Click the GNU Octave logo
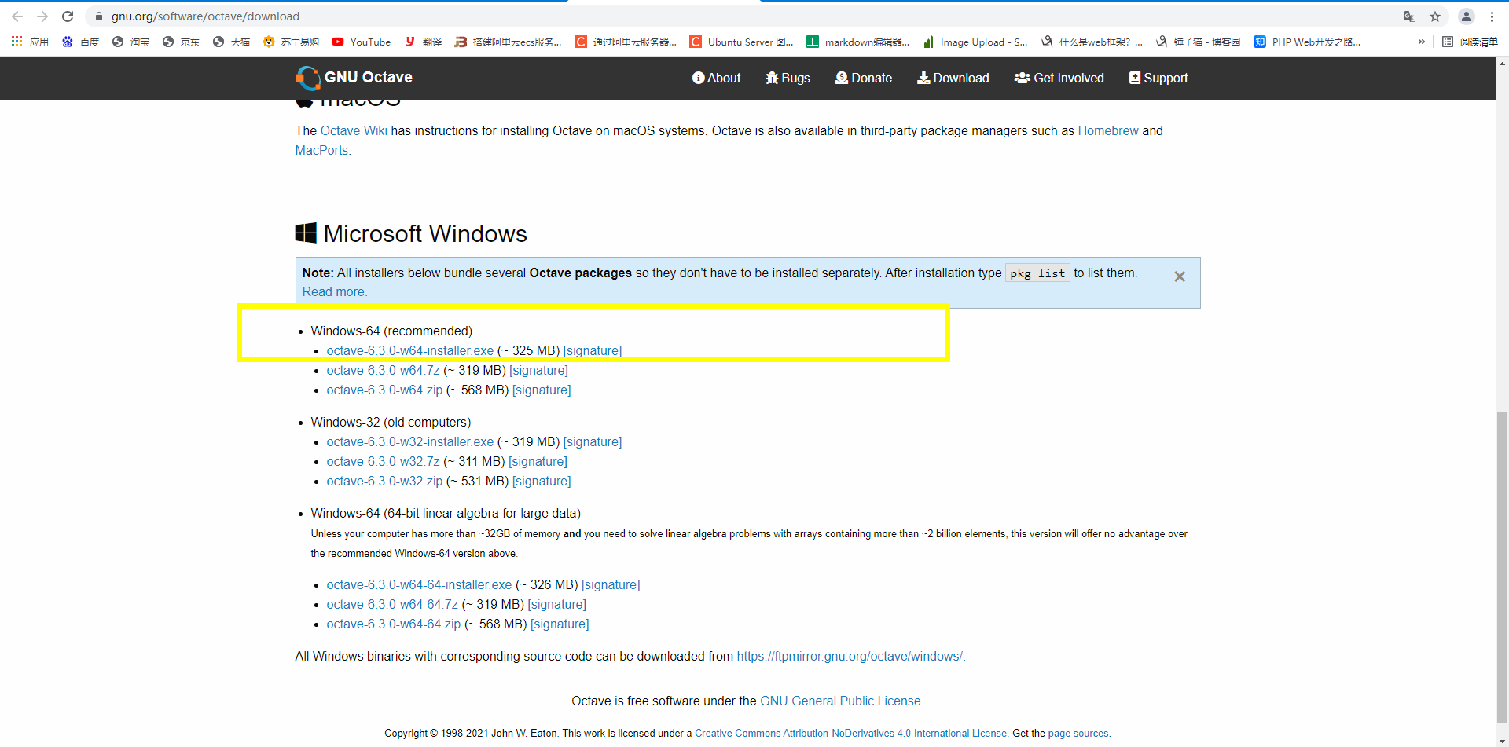Image resolution: width=1509 pixels, height=747 pixels. coord(354,78)
